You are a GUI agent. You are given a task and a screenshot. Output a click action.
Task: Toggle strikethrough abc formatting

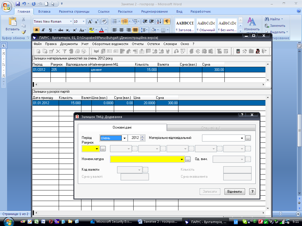coord(61,30)
